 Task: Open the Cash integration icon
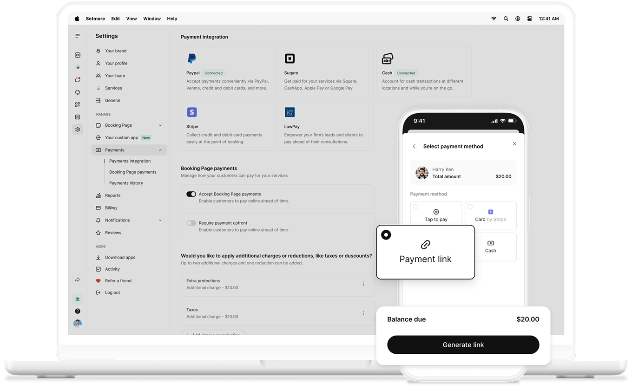(x=388, y=58)
